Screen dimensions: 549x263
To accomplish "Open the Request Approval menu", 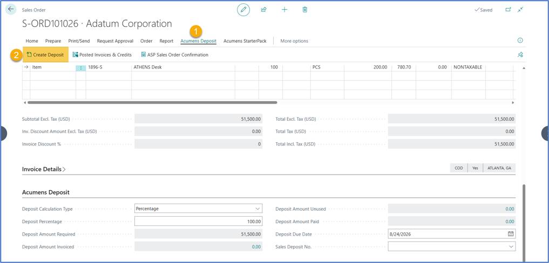I will [x=115, y=41].
